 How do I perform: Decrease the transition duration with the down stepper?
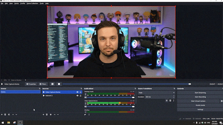pos(174,98)
